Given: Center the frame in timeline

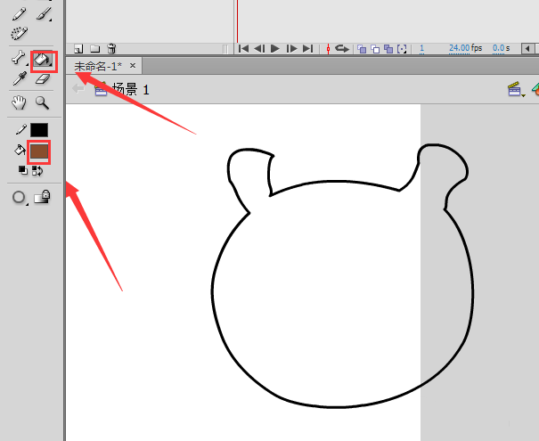Looking at the screenshot, I should pyautogui.click(x=328, y=49).
